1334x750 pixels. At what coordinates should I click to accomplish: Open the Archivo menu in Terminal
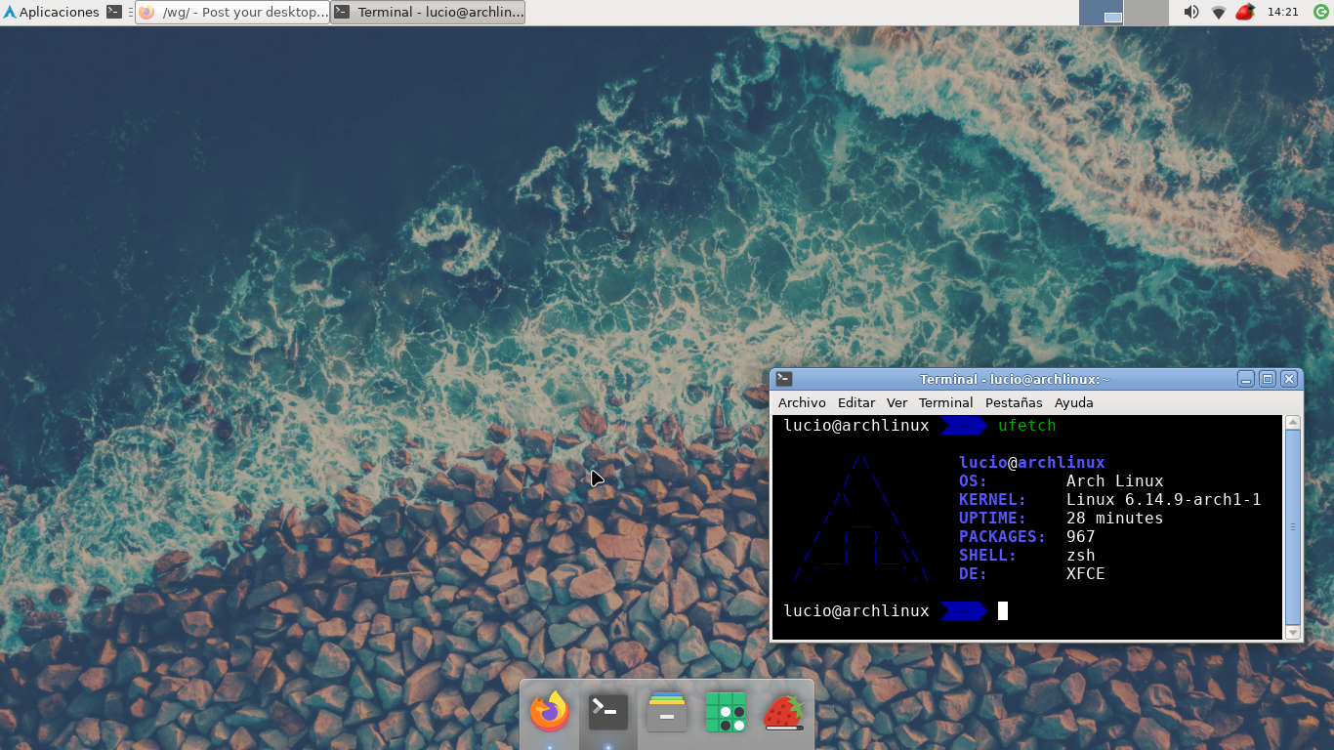click(802, 402)
